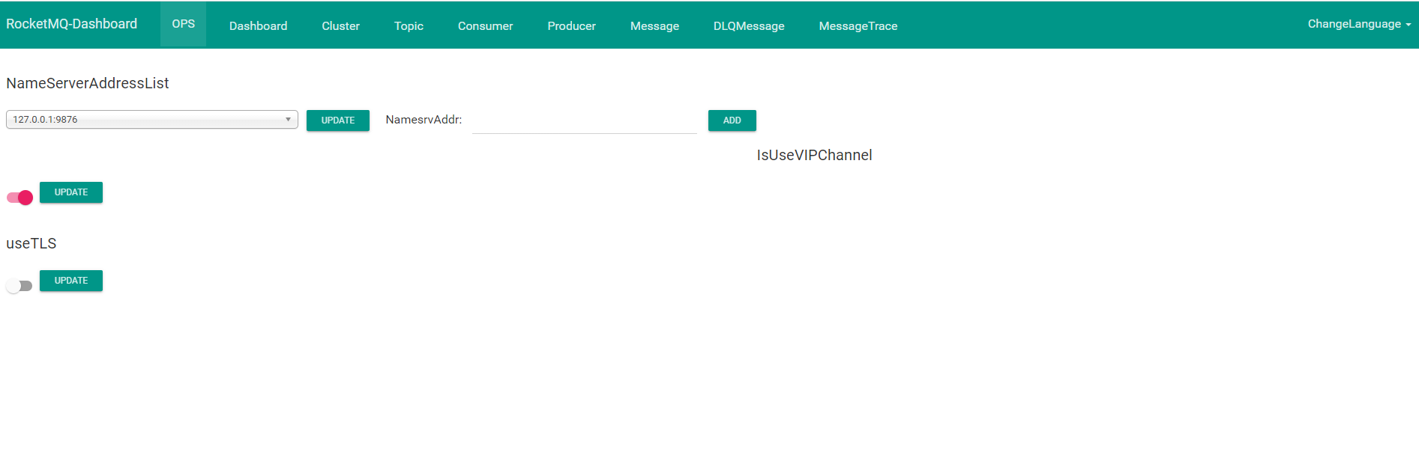Image resolution: width=1419 pixels, height=464 pixels.
Task: Expand the ChangeLanguage dropdown
Action: [1359, 24]
